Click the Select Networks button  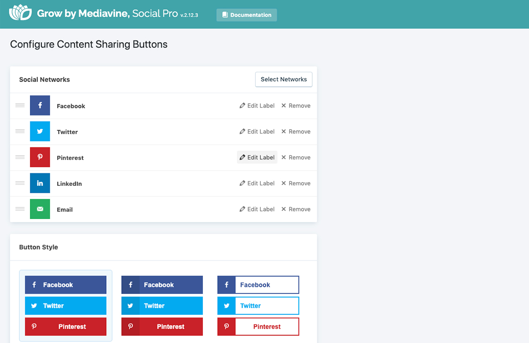[284, 80]
